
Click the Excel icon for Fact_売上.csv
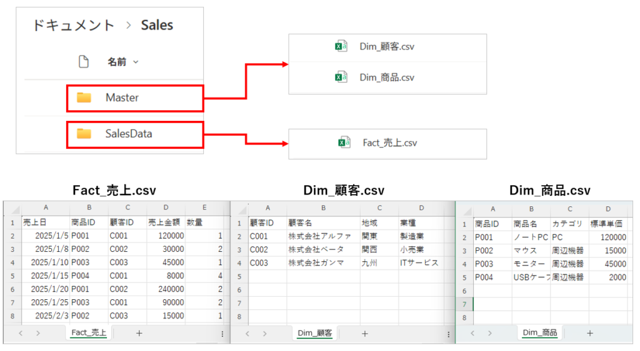click(x=344, y=143)
